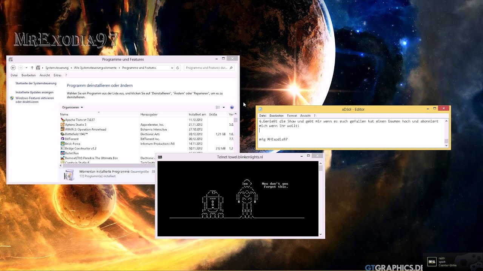Click the ARMA 2: Operation Arrowhead icon

62,129
